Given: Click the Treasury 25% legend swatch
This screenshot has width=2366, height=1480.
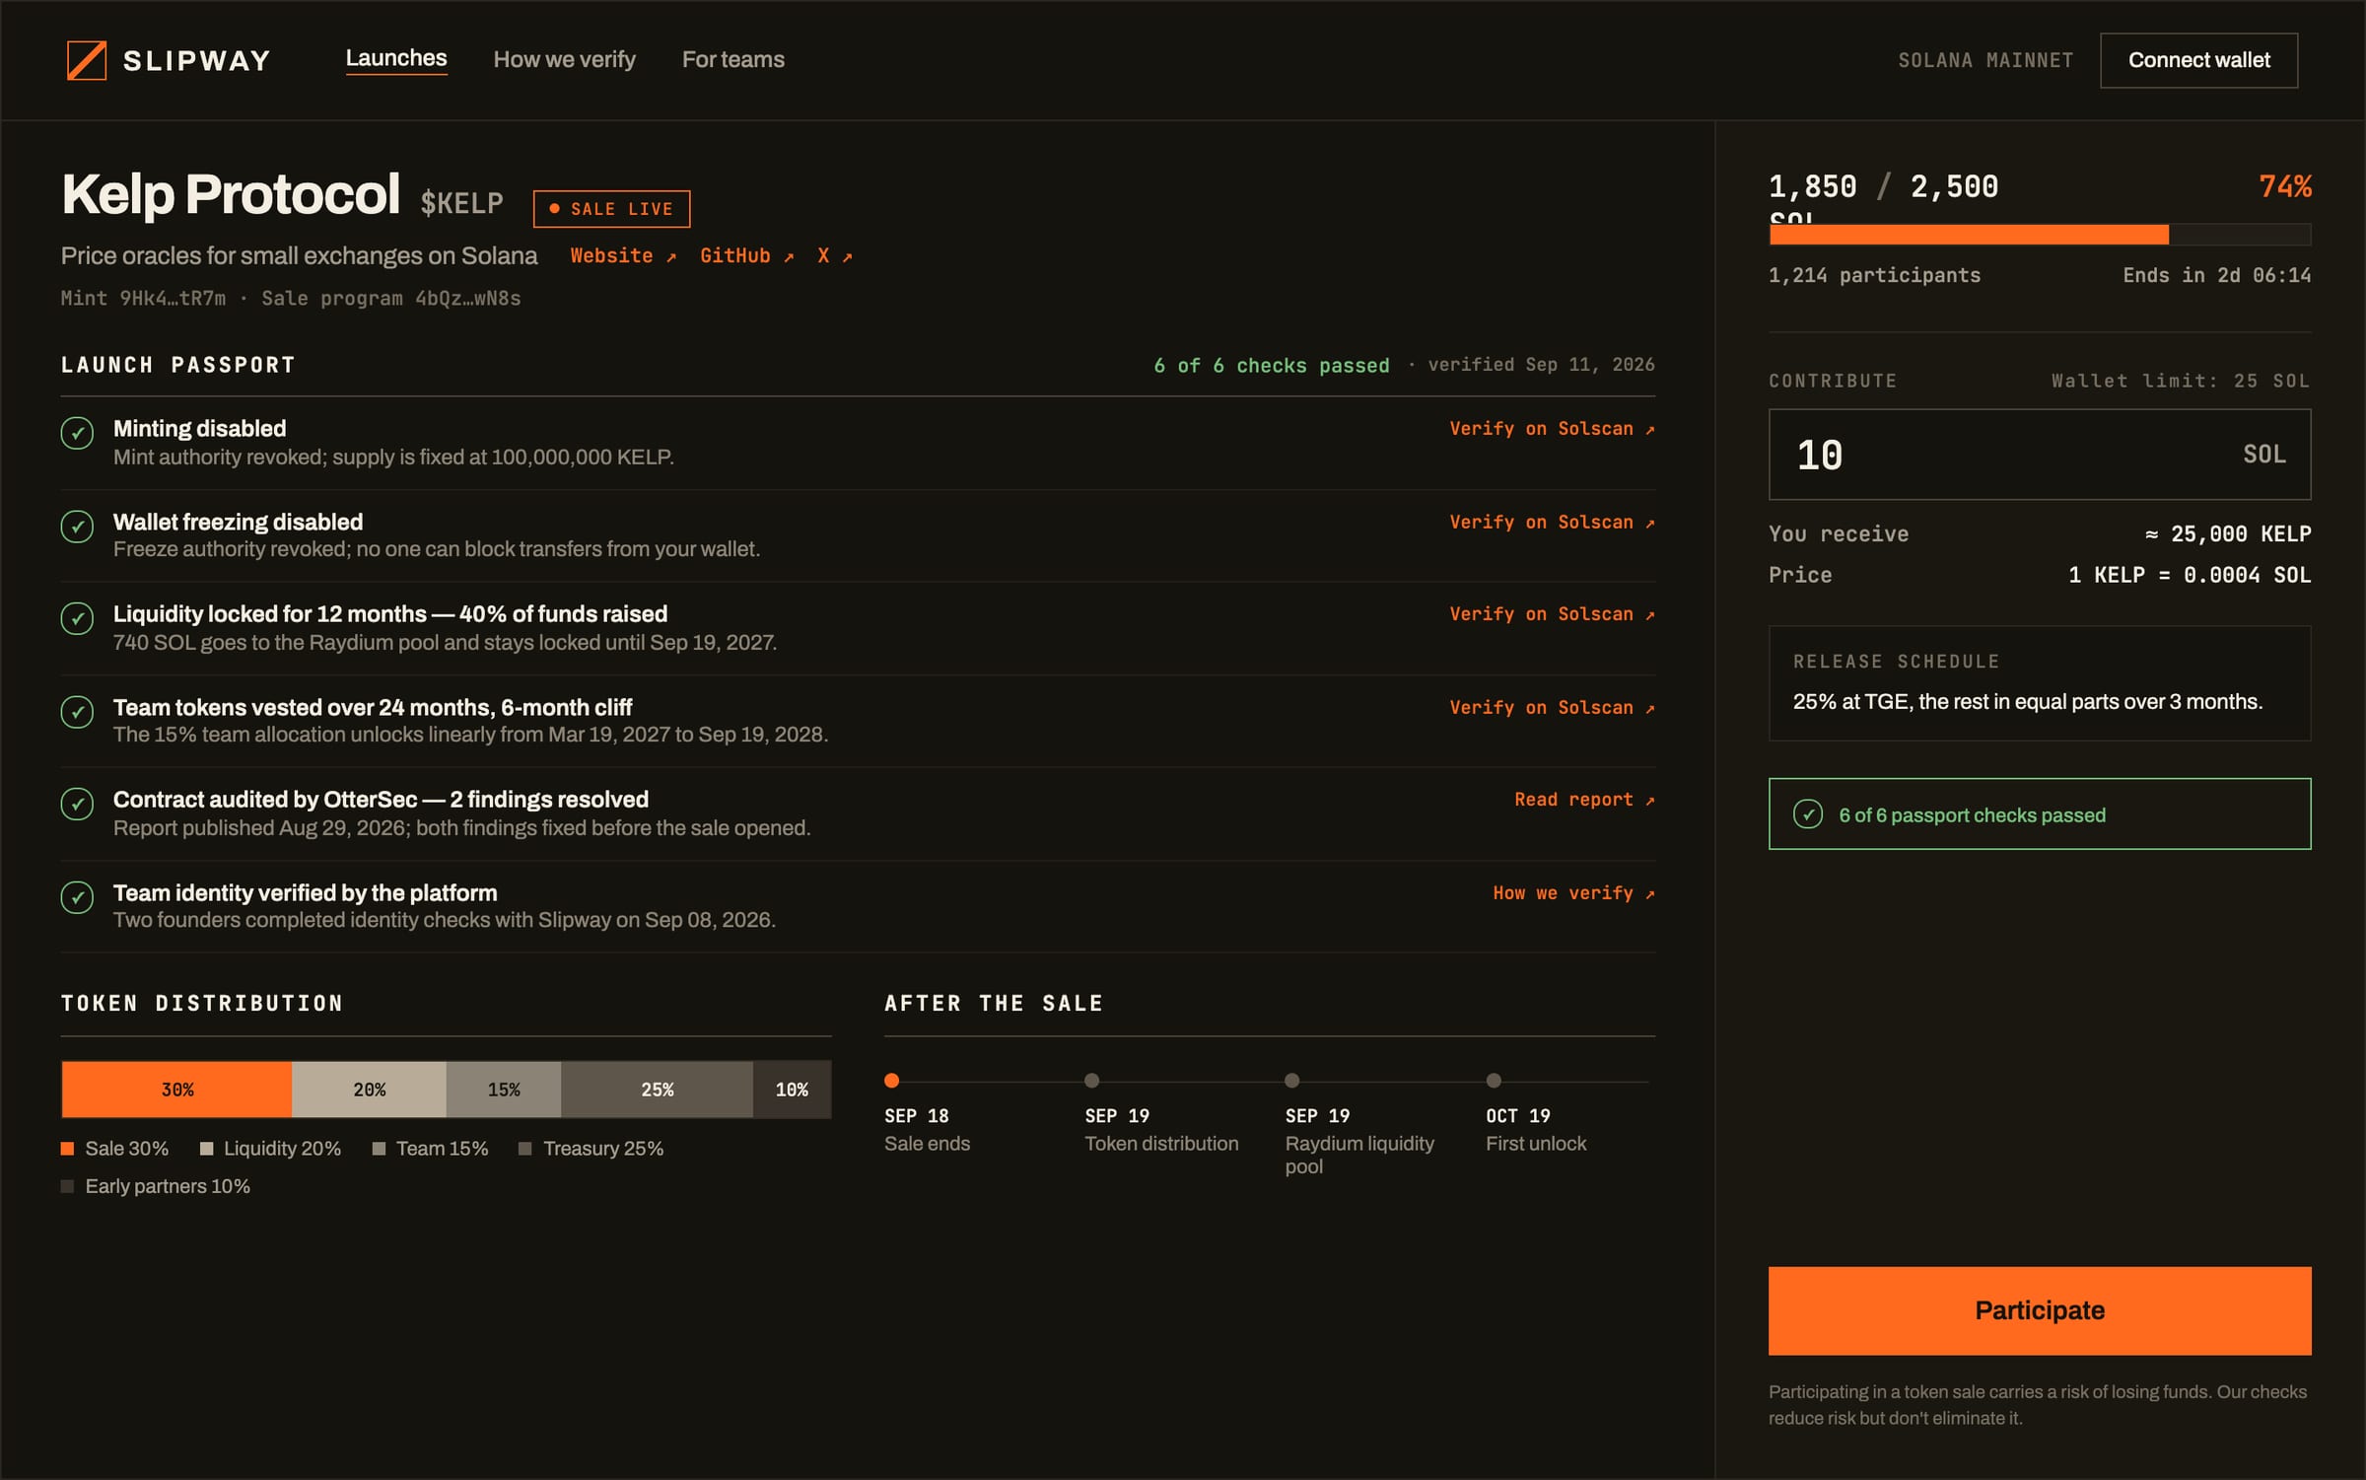Looking at the screenshot, I should tap(525, 1149).
